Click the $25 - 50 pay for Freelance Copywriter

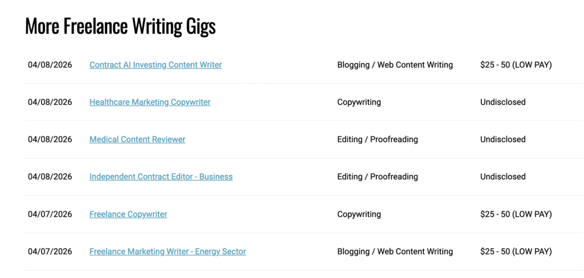pos(516,214)
